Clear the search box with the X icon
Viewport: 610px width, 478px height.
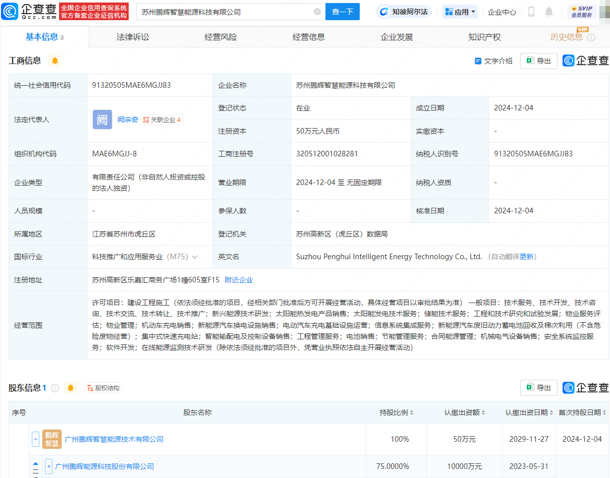click(x=317, y=12)
